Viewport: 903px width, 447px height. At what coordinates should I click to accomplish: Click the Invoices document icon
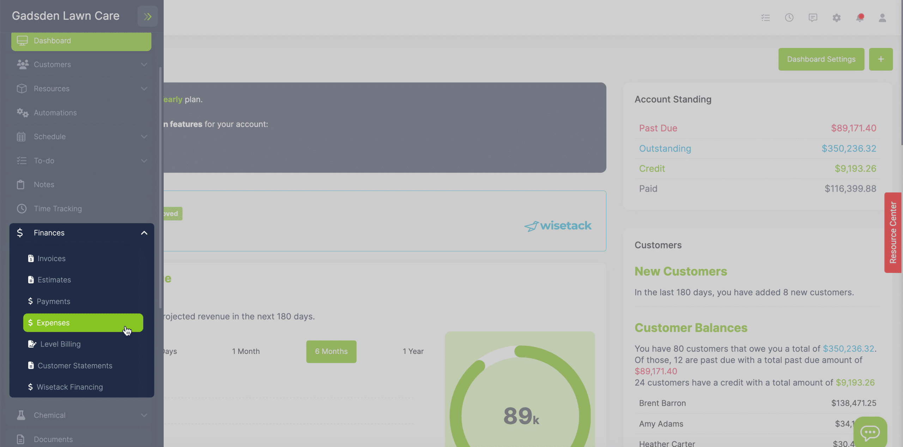[31, 258]
